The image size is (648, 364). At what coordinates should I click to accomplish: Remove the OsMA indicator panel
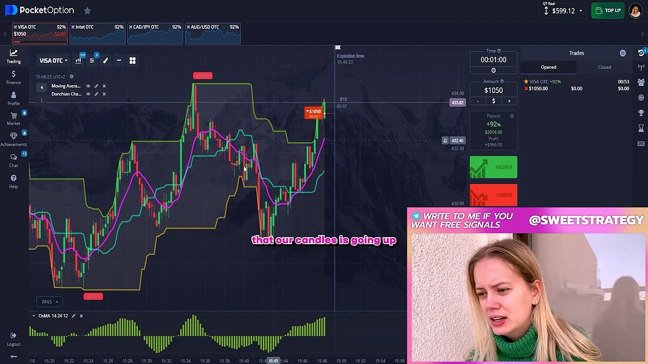81,316
